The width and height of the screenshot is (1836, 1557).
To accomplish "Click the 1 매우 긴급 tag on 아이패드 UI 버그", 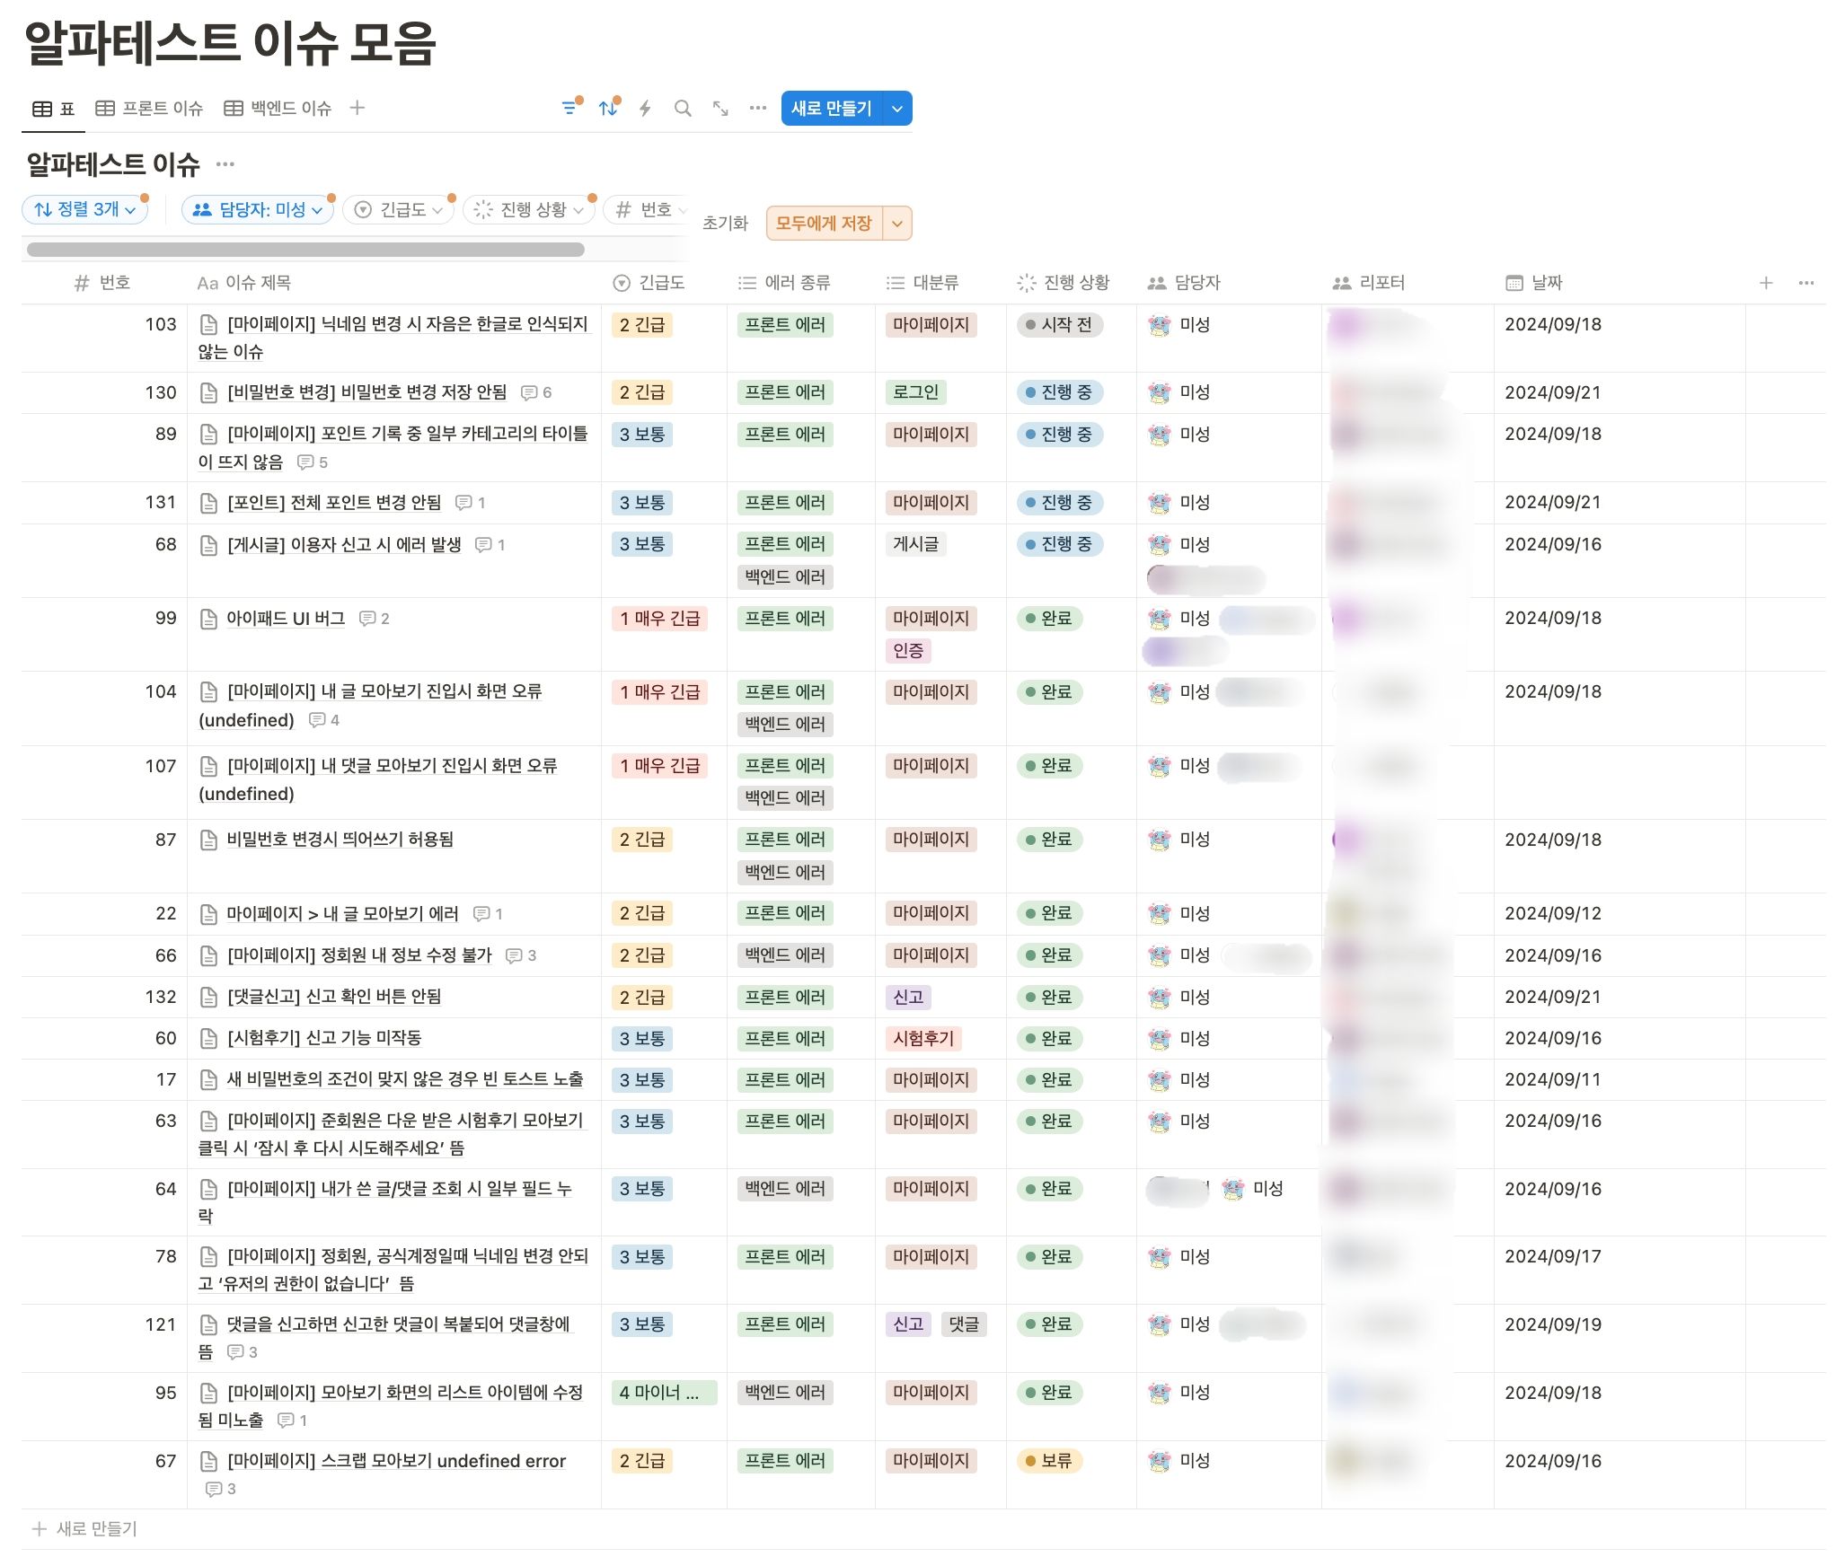I will 659,619.
